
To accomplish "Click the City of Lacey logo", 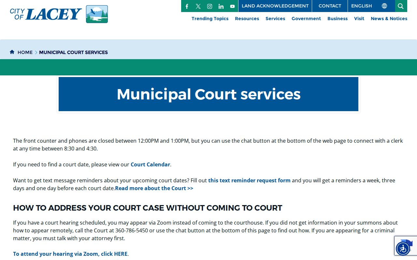I will 59,14.
